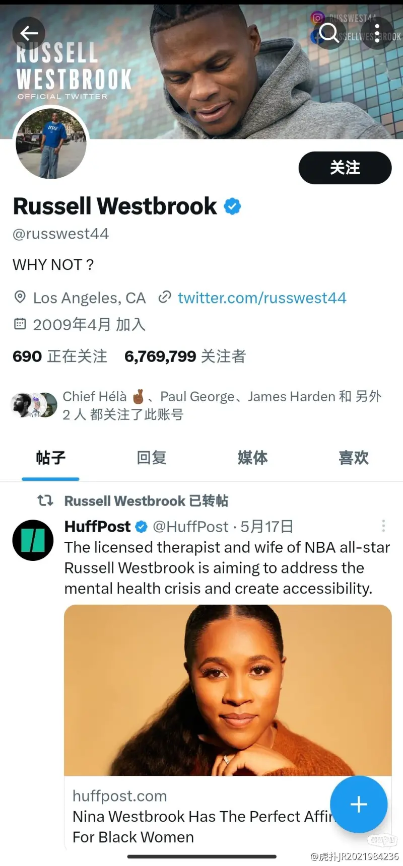The image size is (403, 866).
Task: Tap the location pin icon
Action: click(x=20, y=297)
